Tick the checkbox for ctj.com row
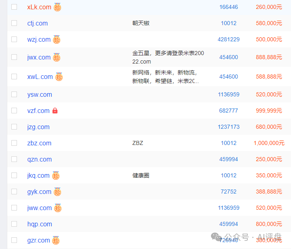 click(x=14, y=23)
